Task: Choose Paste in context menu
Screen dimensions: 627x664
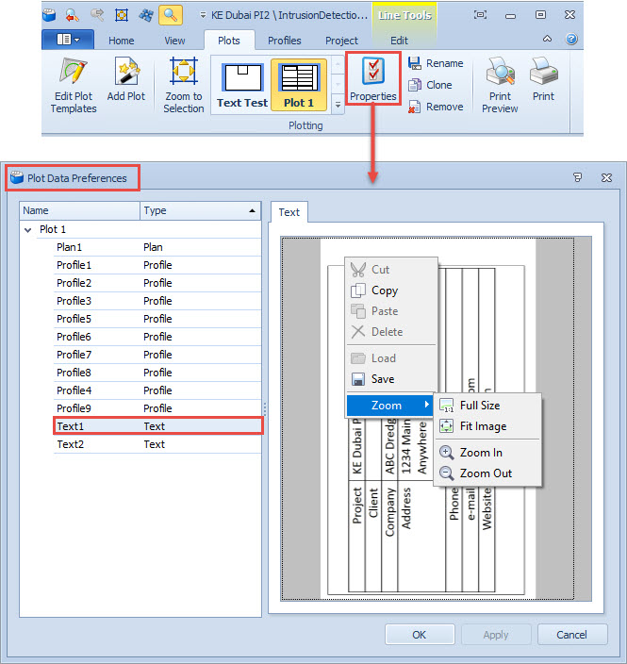Action: [391, 311]
